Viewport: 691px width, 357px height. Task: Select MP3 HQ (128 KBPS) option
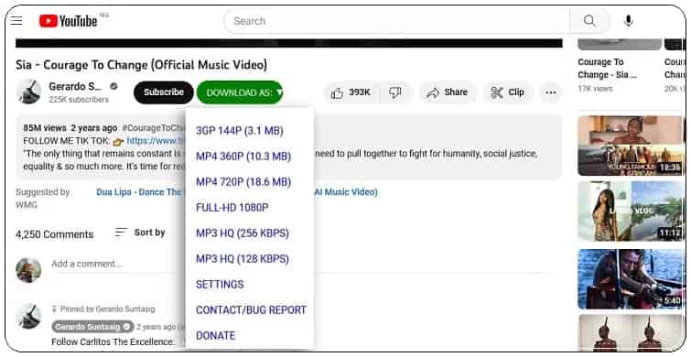pyautogui.click(x=243, y=259)
